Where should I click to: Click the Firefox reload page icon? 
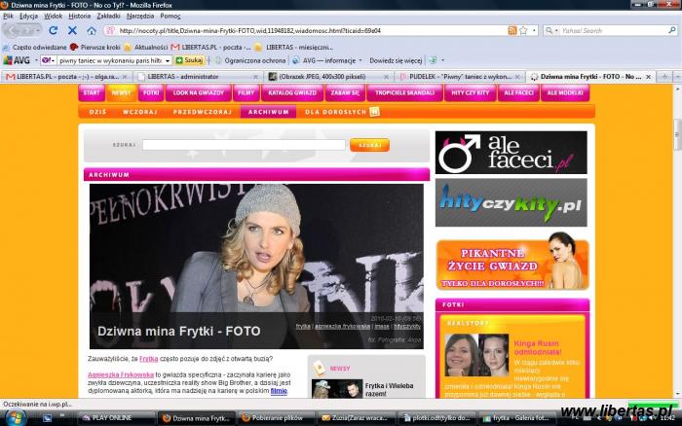(x=53, y=30)
